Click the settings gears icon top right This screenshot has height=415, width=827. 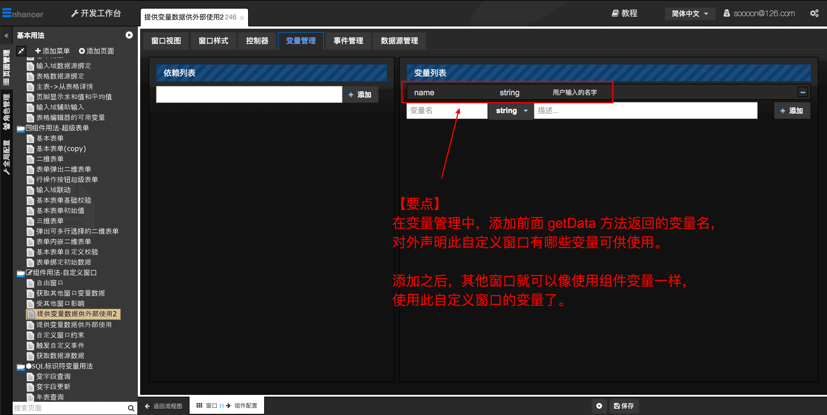[814, 13]
